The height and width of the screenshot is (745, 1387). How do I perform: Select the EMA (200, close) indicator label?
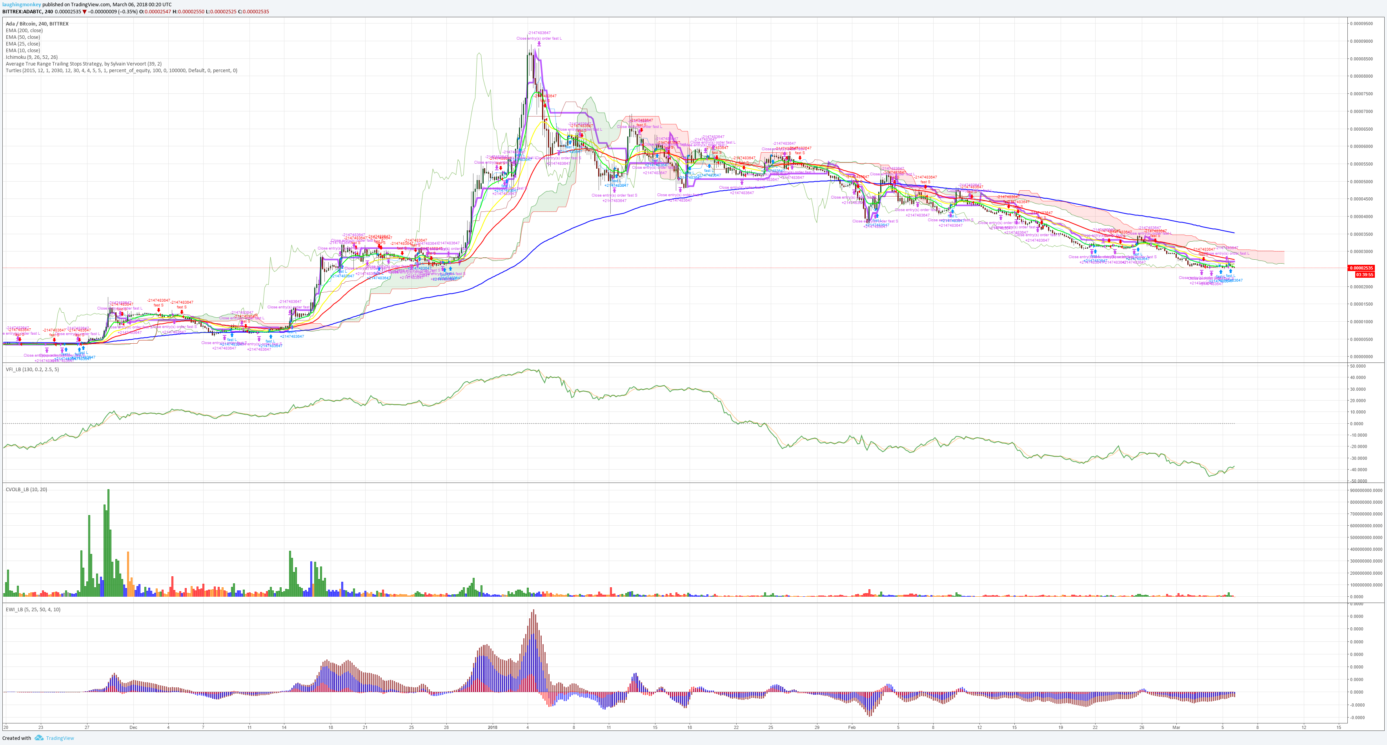pos(24,31)
